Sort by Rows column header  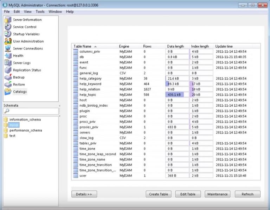tap(154, 46)
